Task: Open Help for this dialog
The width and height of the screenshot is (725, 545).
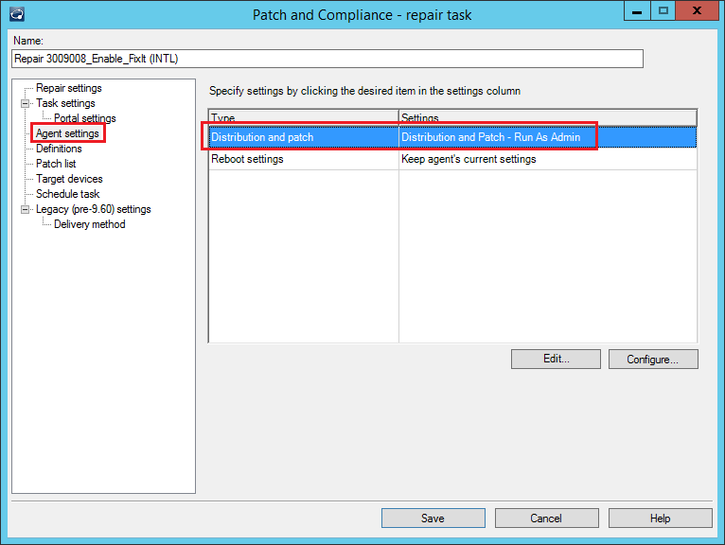Action: pyautogui.click(x=660, y=519)
